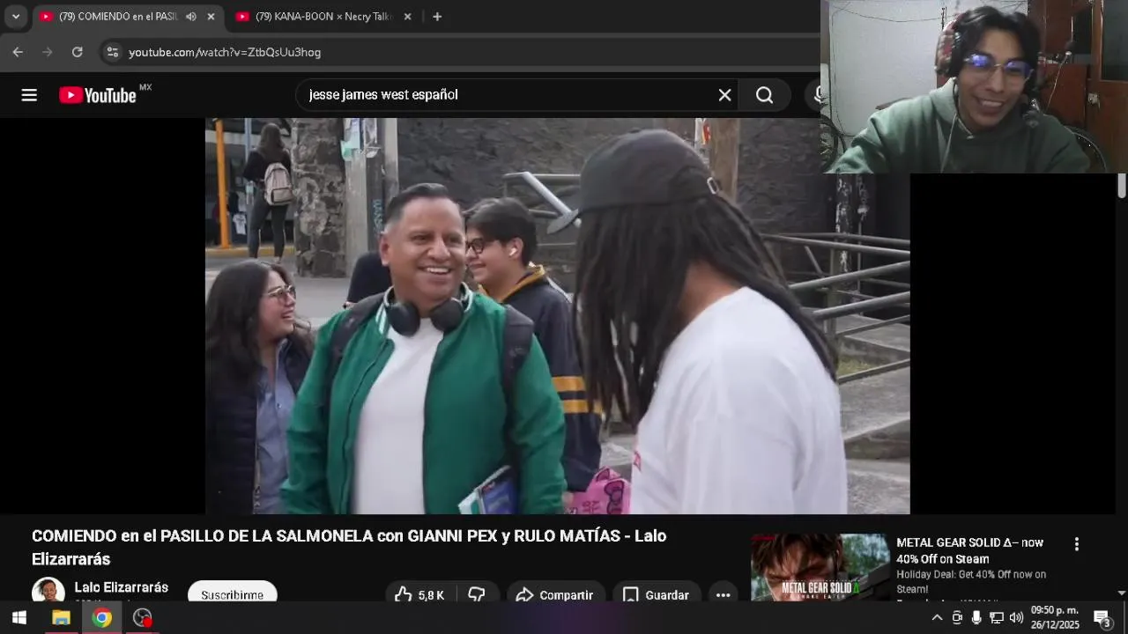Close the KANA-BOON tab
Viewport: 1128px width, 634px height.
click(x=407, y=17)
